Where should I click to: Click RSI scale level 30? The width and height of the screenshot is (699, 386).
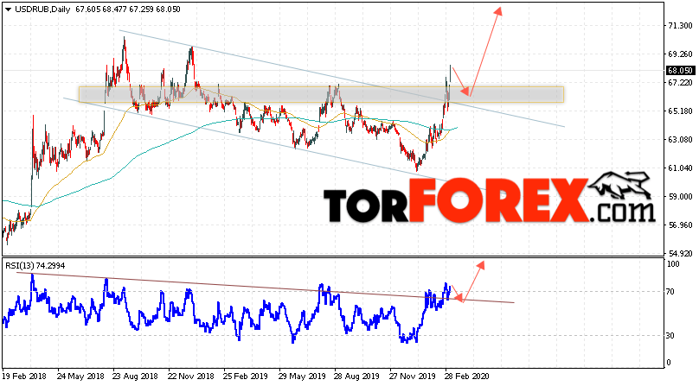(x=670, y=336)
